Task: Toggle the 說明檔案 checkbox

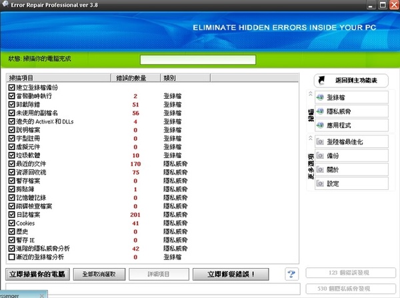Action: [11, 130]
